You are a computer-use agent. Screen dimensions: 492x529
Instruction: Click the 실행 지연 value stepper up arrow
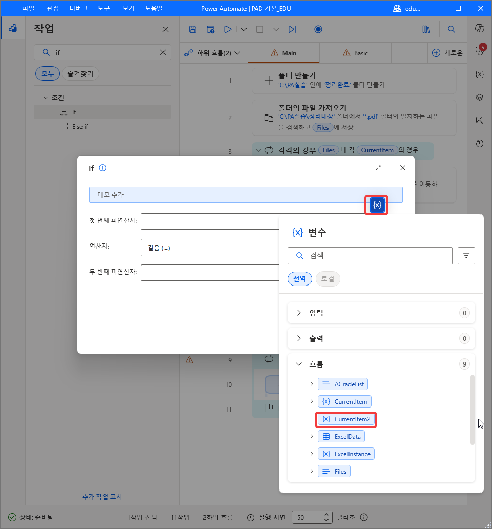coord(326,515)
